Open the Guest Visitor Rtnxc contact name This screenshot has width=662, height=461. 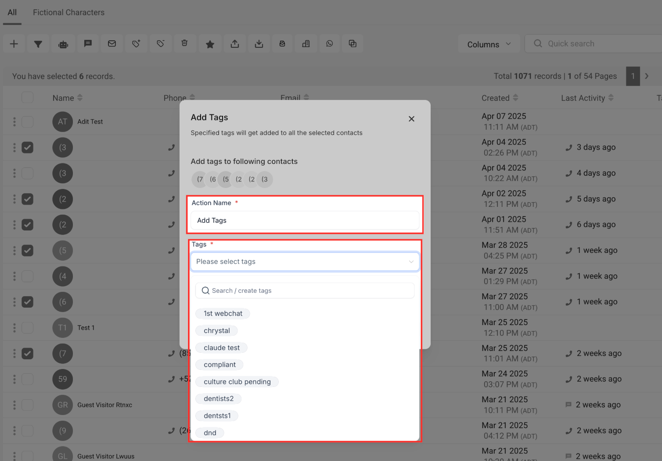(x=104, y=405)
